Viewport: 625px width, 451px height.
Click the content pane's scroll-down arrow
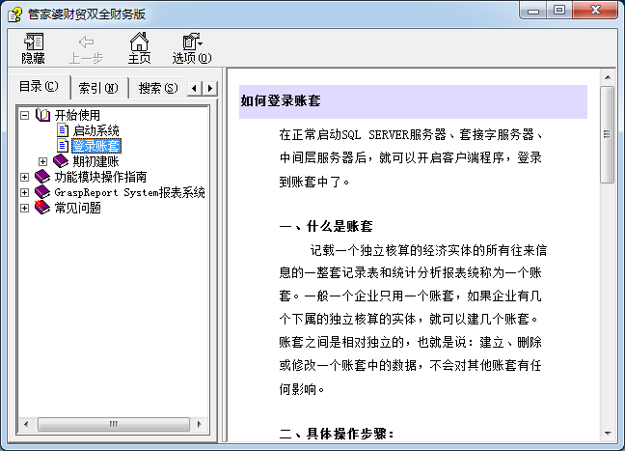pos(608,434)
